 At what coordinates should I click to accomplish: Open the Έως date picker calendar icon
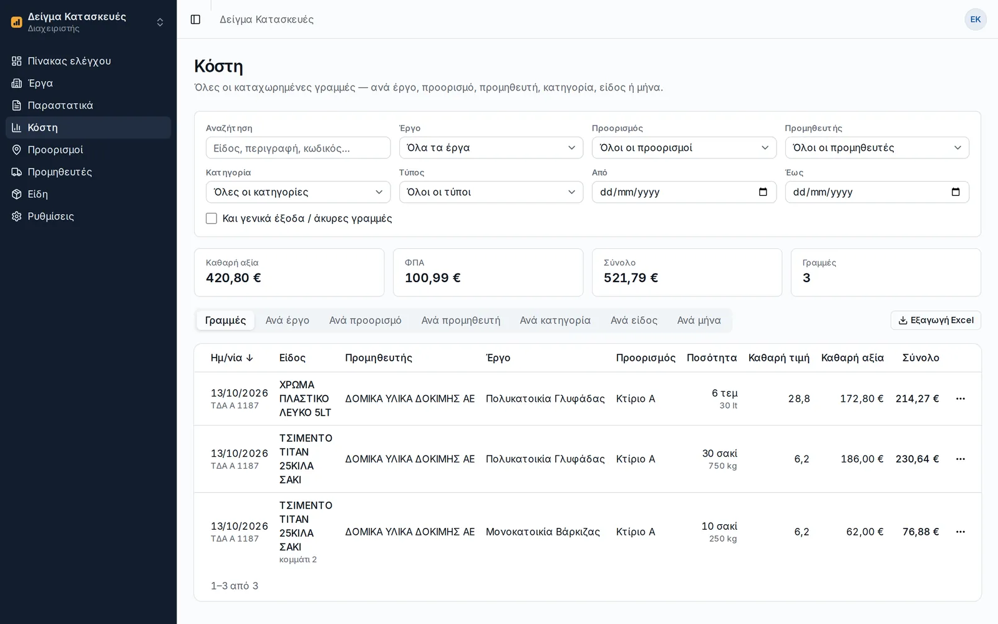click(956, 192)
